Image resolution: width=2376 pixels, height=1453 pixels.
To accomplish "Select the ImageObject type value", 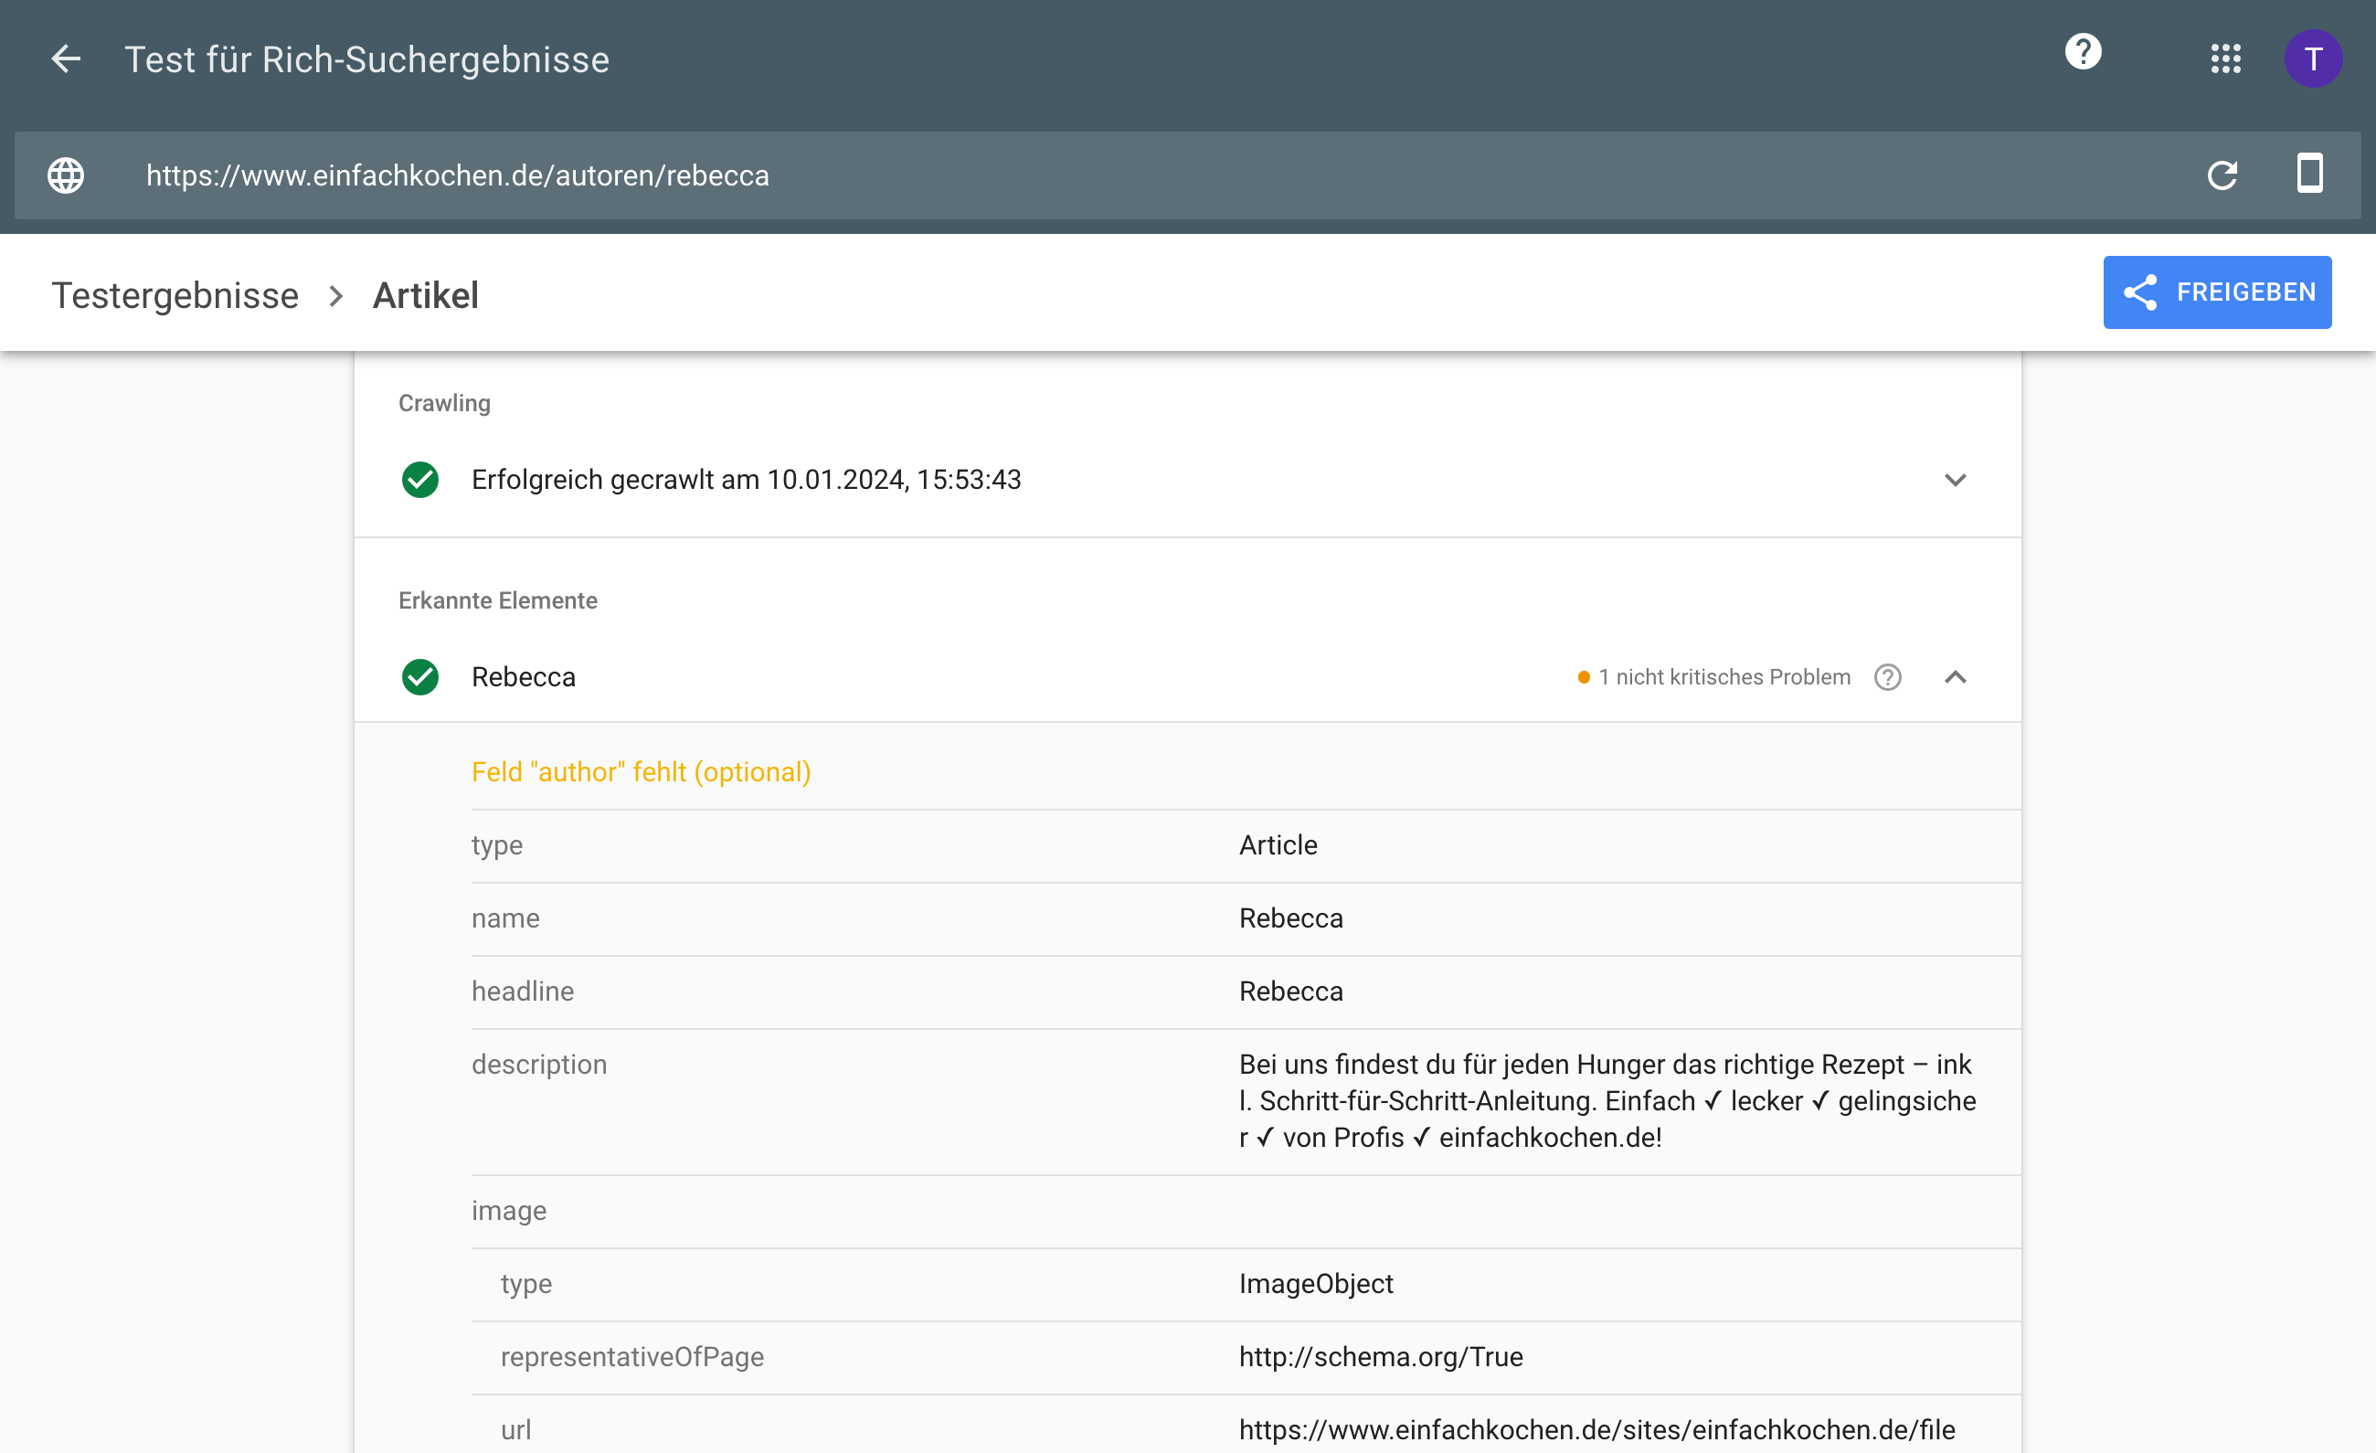I will tap(1316, 1284).
